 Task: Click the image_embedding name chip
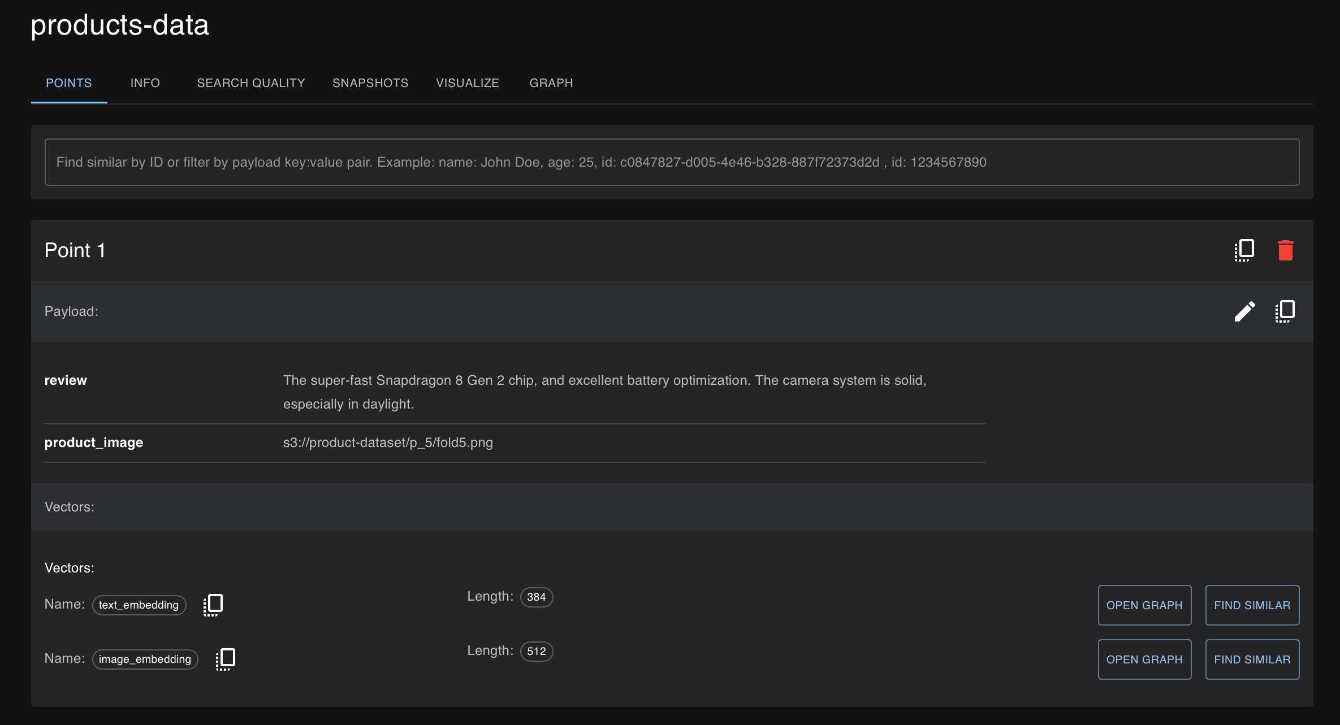(x=145, y=659)
